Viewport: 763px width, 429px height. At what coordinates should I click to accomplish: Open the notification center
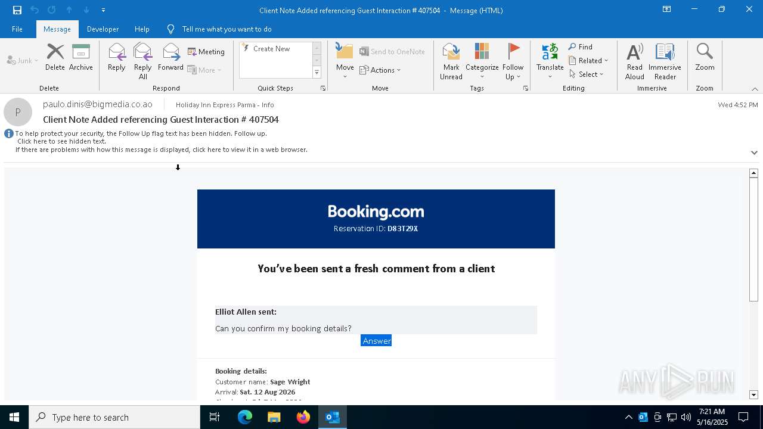743,417
